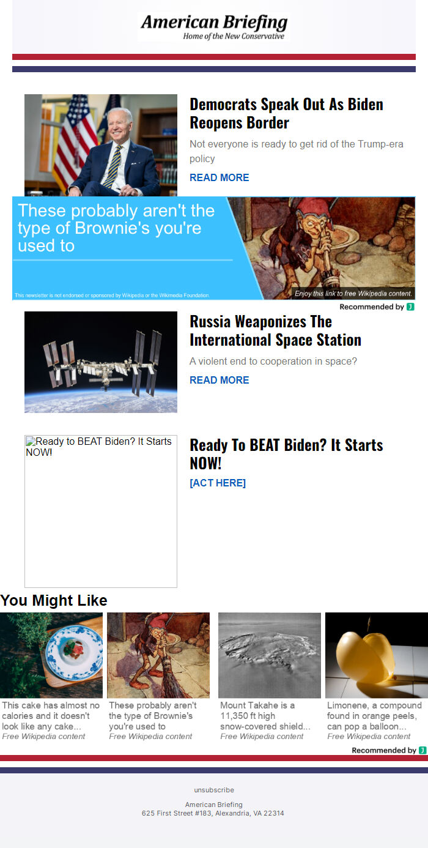Open the Limonene balloon thumbnail

click(377, 655)
